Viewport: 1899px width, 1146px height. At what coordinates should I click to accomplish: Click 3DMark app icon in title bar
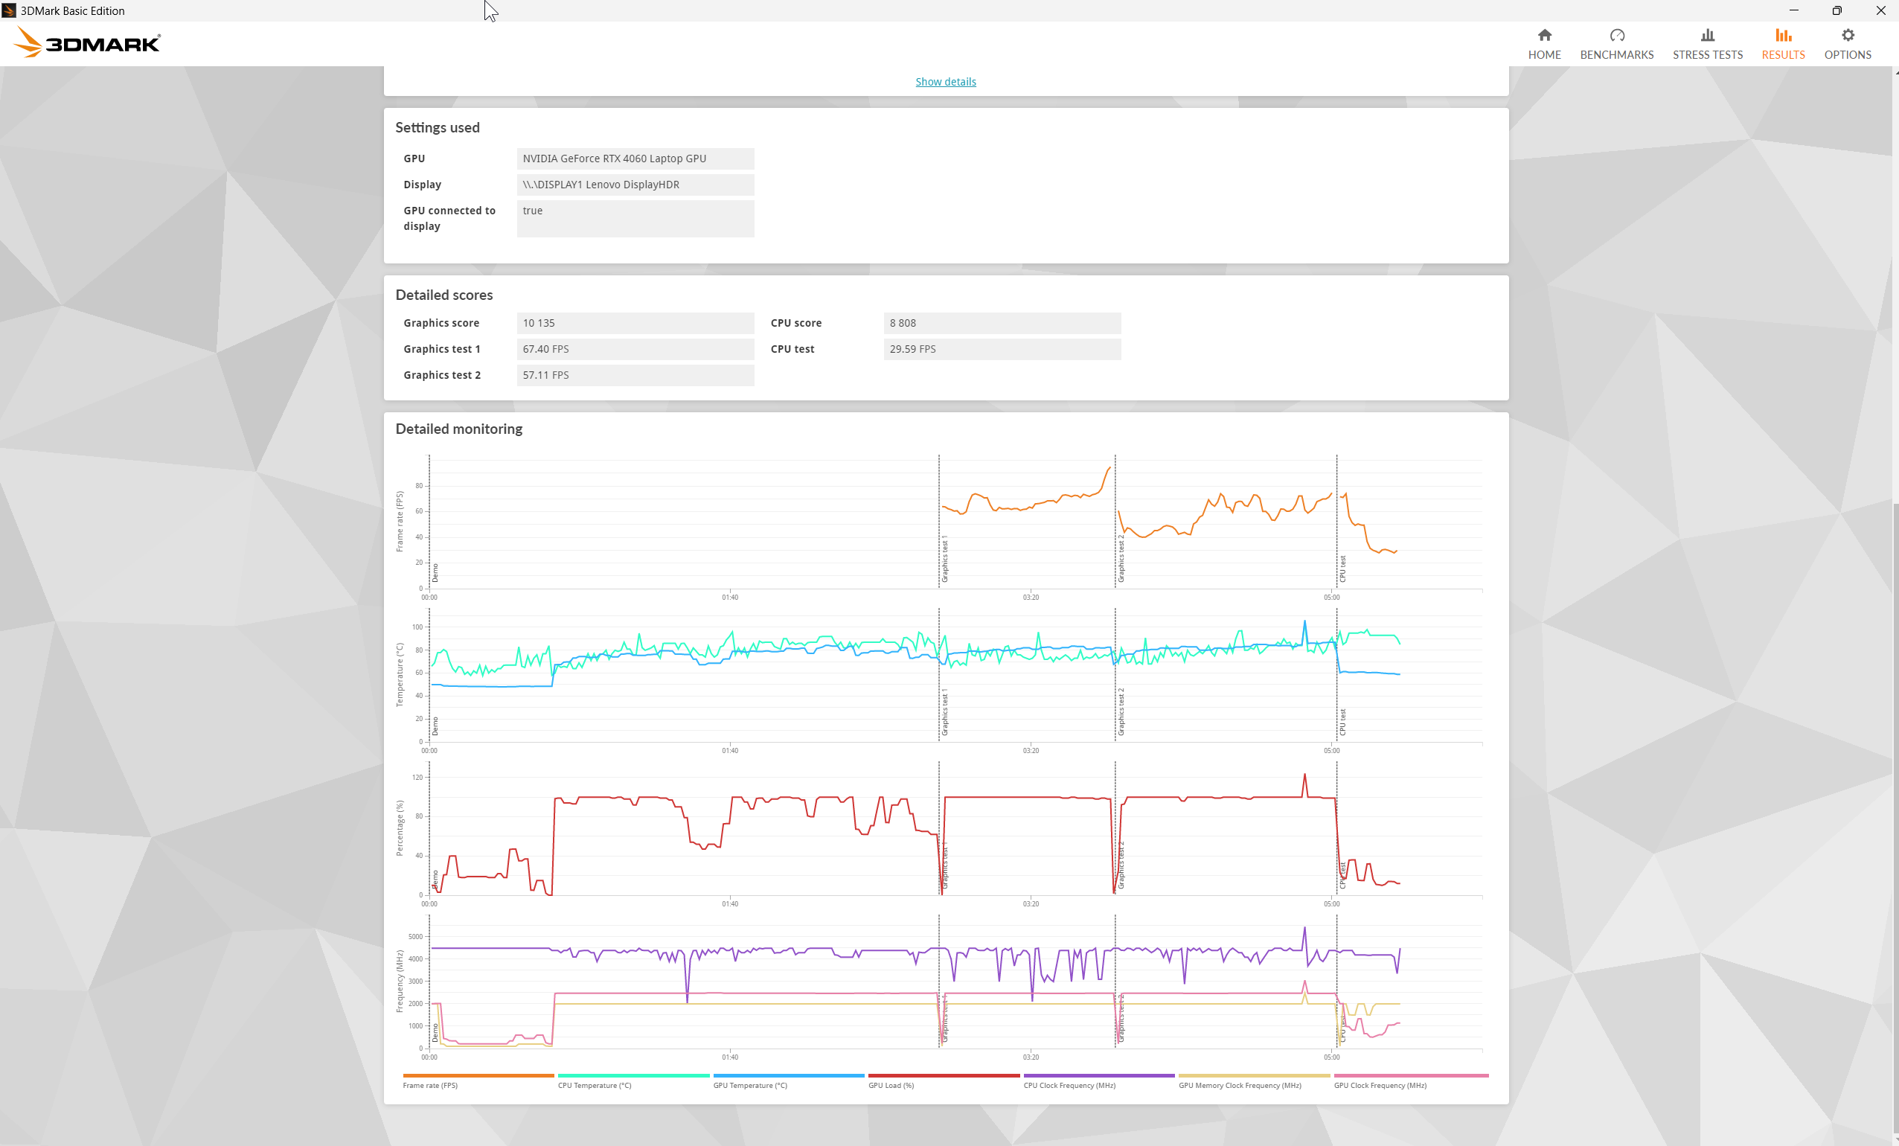coord(9,10)
